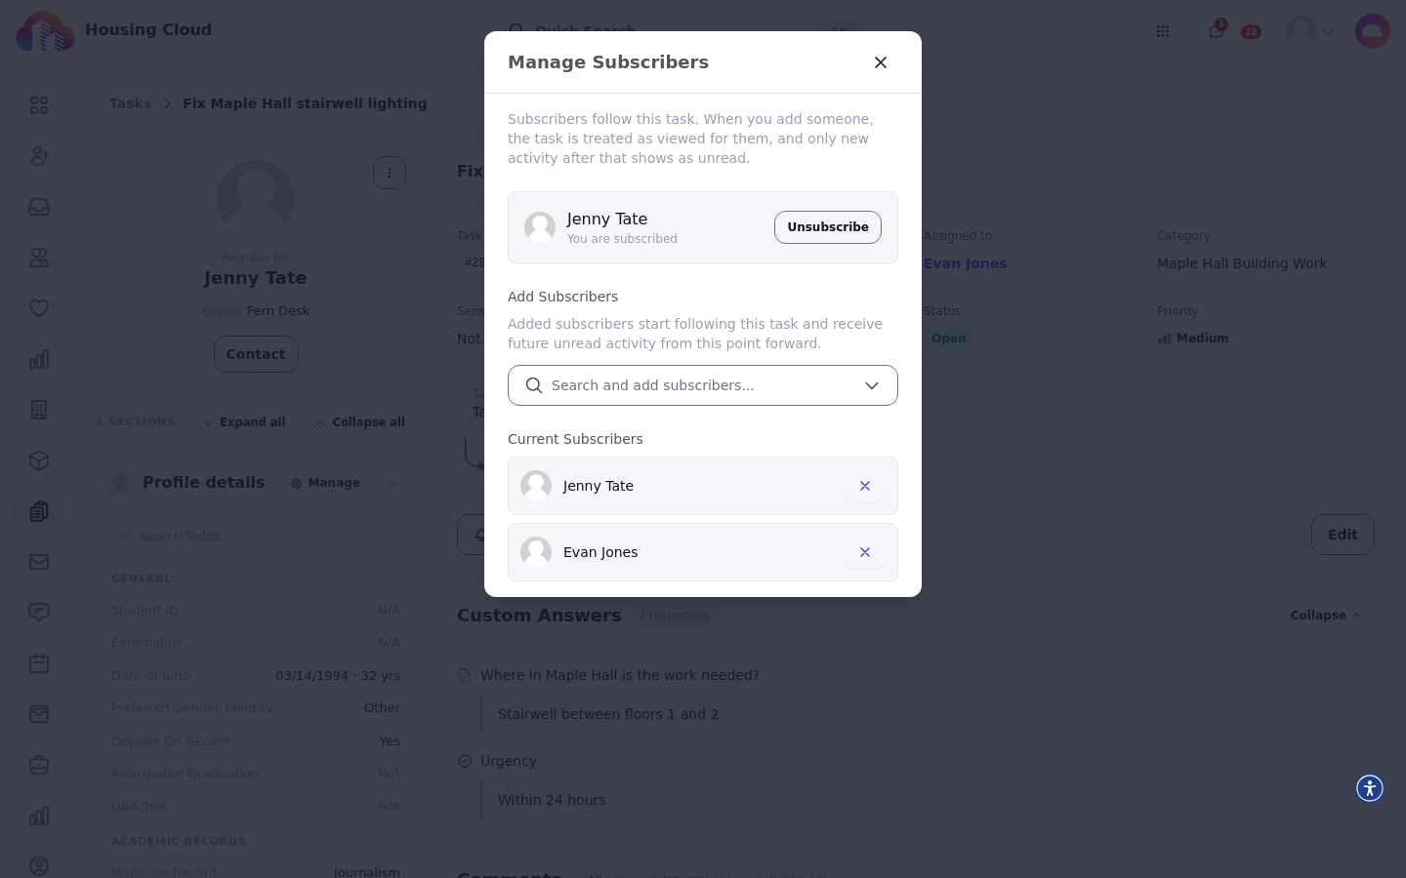Open the calendar icon in sidebar
Viewport: 1406px width, 878px height.
(x=39, y=663)
